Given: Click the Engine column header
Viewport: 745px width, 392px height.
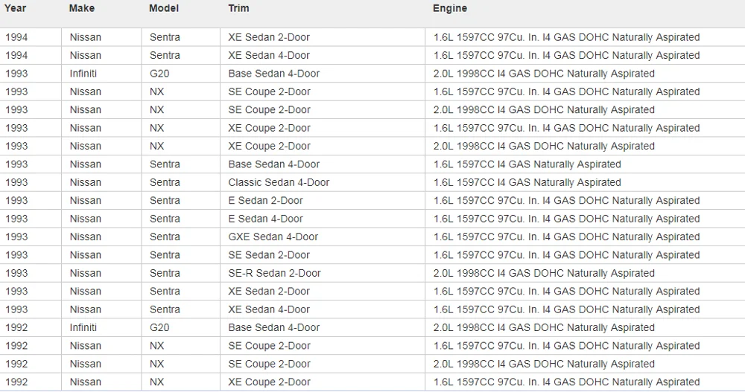Looking at the screenshot, I should (x=450, y=8).
